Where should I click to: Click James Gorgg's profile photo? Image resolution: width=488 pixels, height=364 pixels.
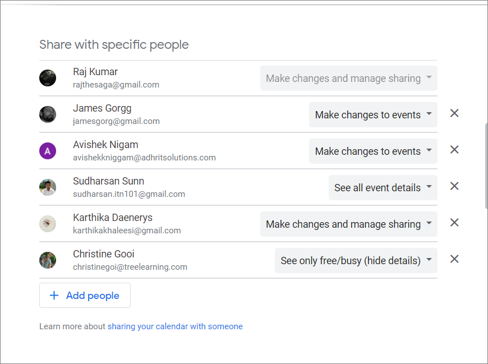48,114
